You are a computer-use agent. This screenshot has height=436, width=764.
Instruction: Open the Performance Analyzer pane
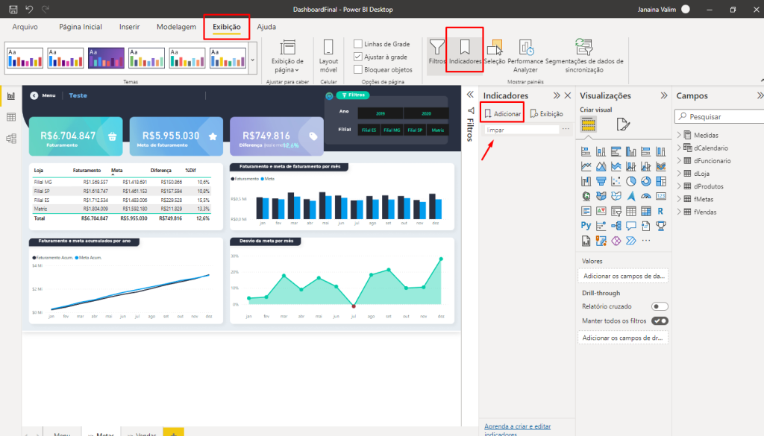(525, 54)
